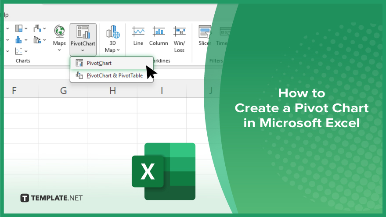Insert a hierarchy treemap chart

pos(19,28)
